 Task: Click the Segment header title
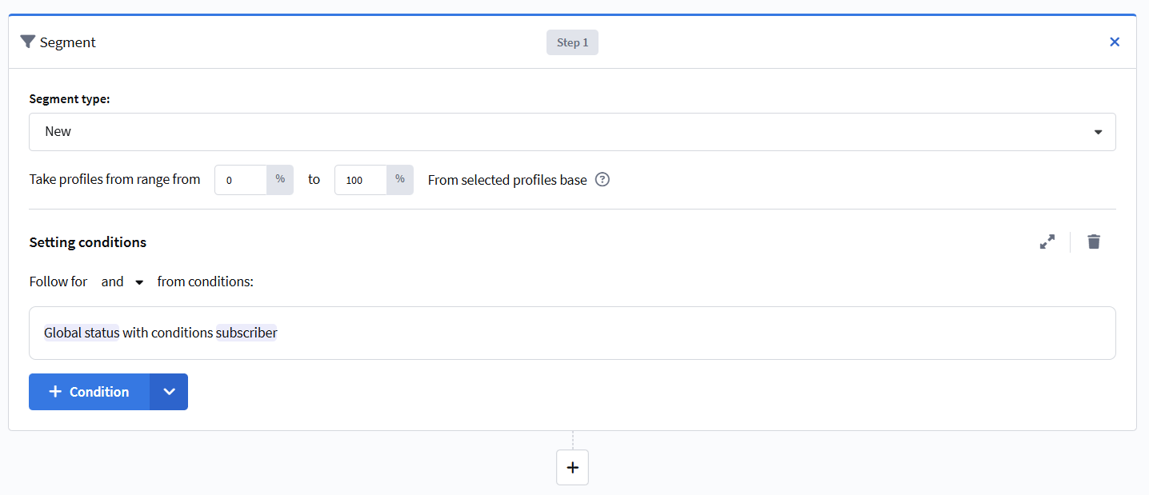(68, 42)
